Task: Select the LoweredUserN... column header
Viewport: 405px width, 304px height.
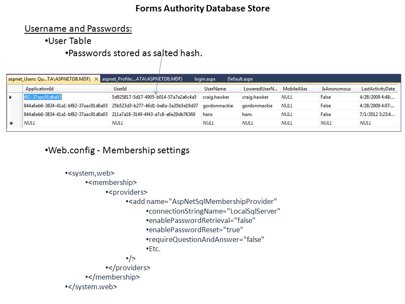Action: (260, 89)
